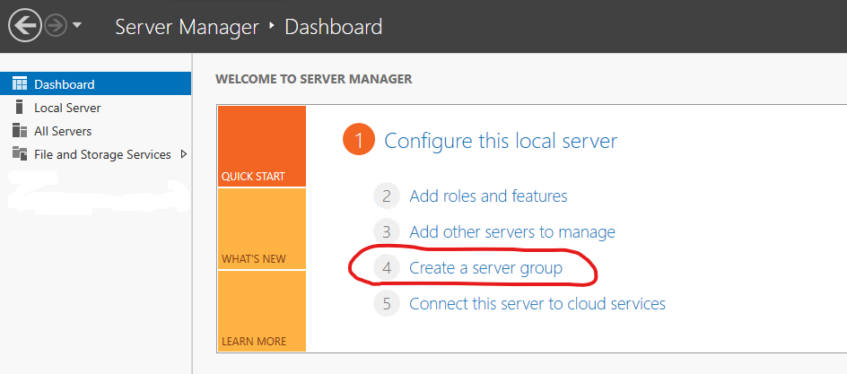
Task: Click the WELCOME TO SERVER MANAGER heading
Action: click(x=313, y=79)
